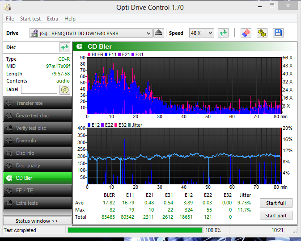This screenshot has height=241, width=301.
Task: Click the upper BLER error graph
Action: click(184, 85)
